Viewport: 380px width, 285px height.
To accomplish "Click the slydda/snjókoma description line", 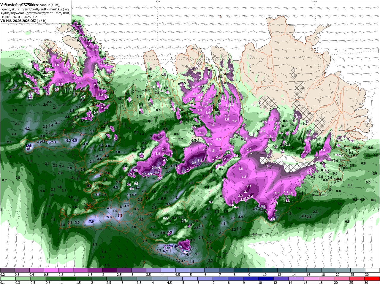I will click(x=35, y=13).
